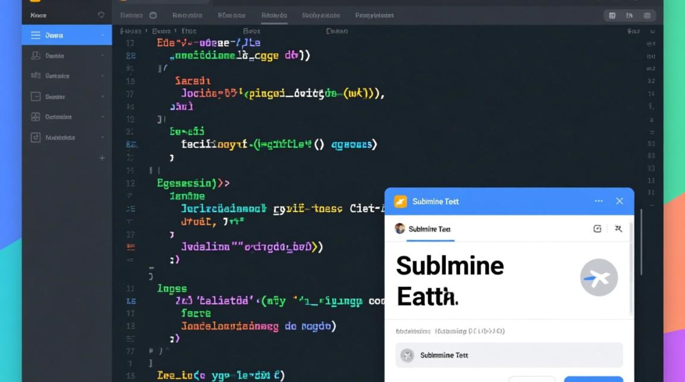The image size is (685, 382).
Task: Expand the last sidebar item using its arrow
Action: click(x=102, y=138)
